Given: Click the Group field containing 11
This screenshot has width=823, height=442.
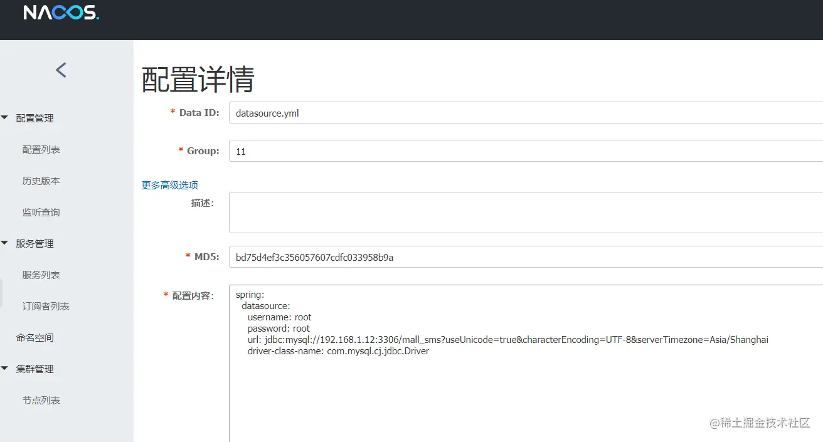Looking at the screenshot, I should click(x=526, y=151).
